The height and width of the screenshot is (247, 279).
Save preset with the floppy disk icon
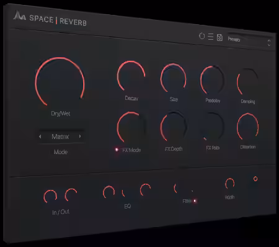click(x=219, y=37)
